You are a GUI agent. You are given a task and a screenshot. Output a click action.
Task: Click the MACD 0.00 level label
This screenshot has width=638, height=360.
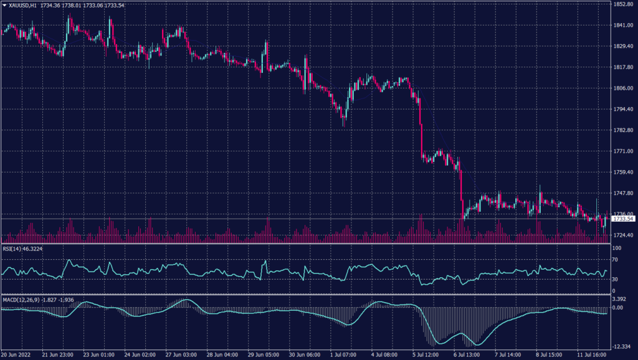tap(616, 308)
